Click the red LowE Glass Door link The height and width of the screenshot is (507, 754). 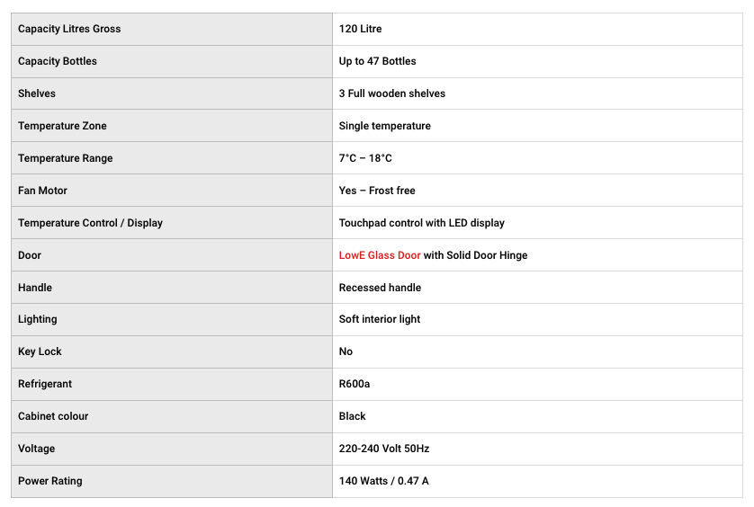(x=379, y=255)
